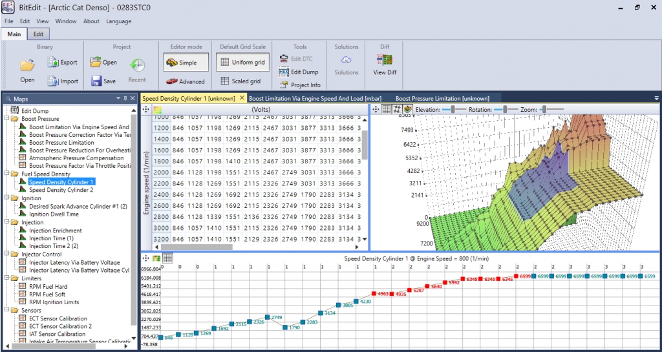
Task: Select Speed Density Cylinder 2 map
Action: pos(61,190)
